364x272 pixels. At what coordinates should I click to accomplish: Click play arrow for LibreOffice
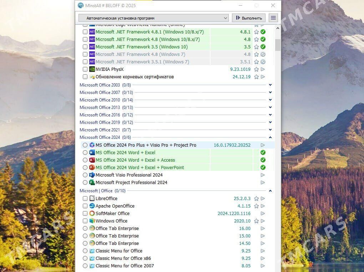pyautogui.click(x=263, y=199)
